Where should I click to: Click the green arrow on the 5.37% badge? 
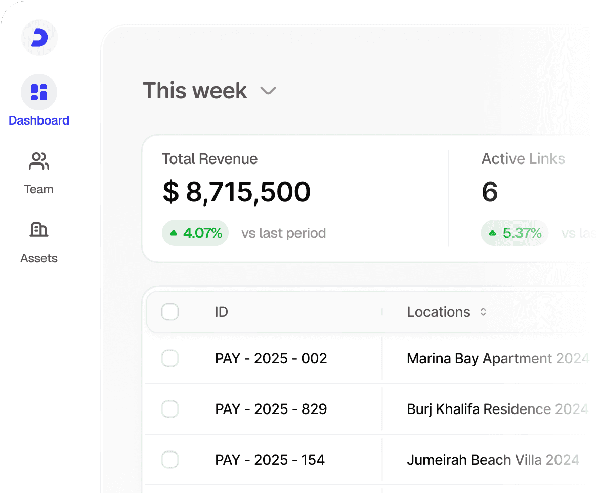pyautogui.click(x=492, y=233)
